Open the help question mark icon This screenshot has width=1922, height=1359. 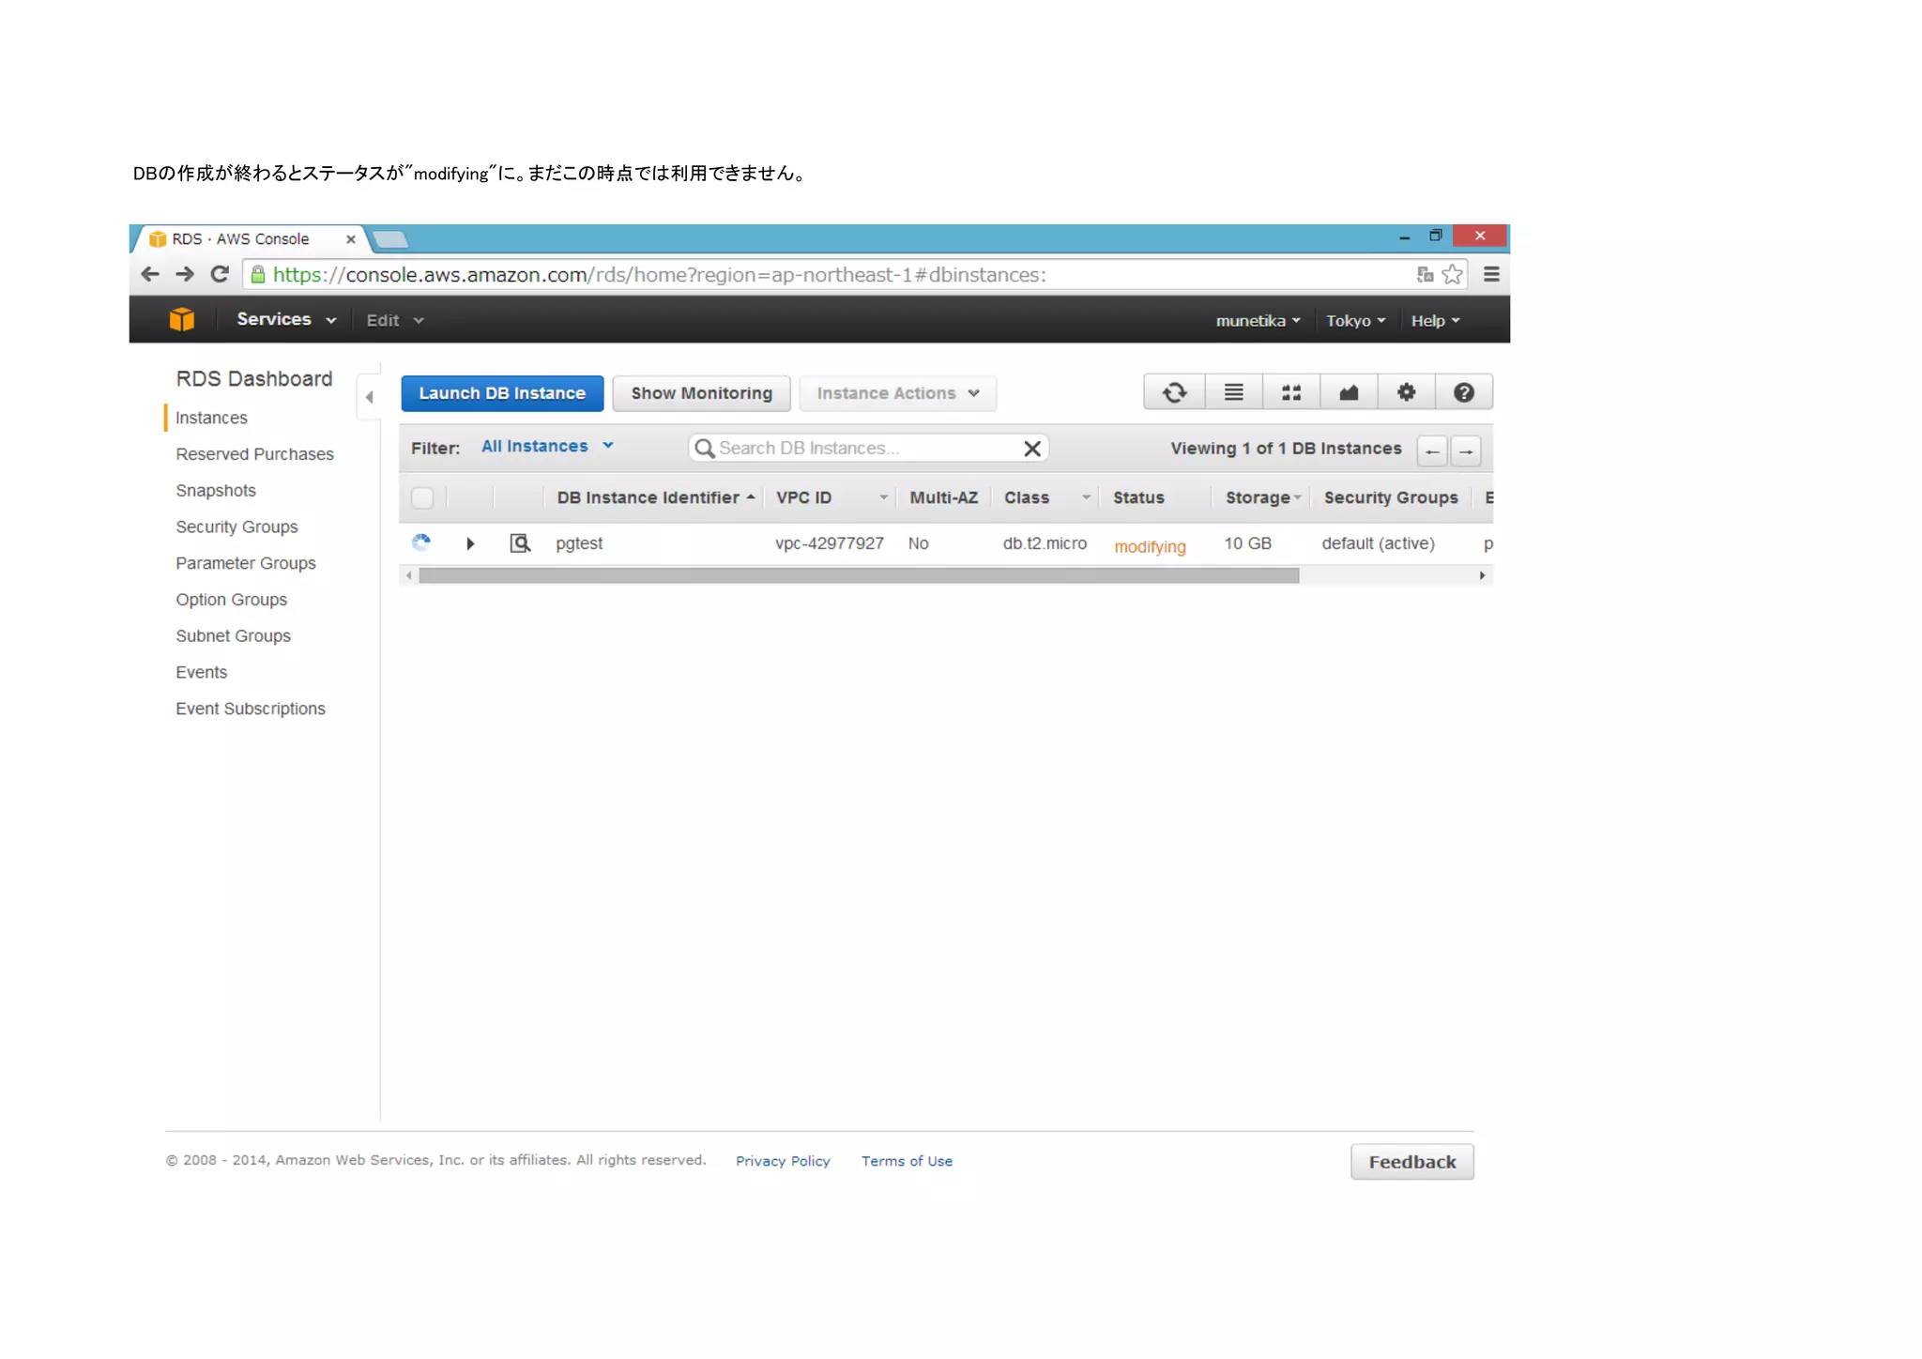coord(1463,392)
